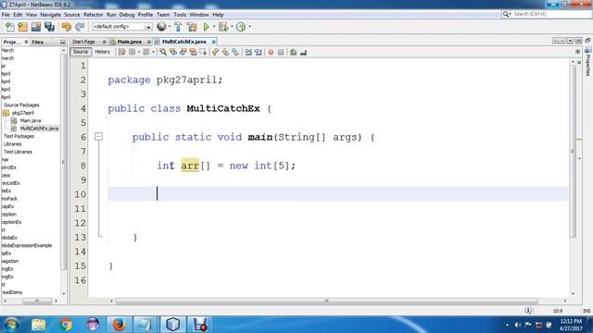The width and height of the screenshot is (593, 333).
Task: Click the New File toolbar icon
Action: [x=10, y=27]
